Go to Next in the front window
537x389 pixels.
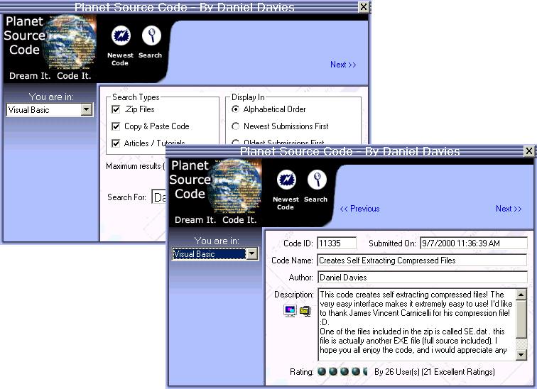tap(509, 209)
